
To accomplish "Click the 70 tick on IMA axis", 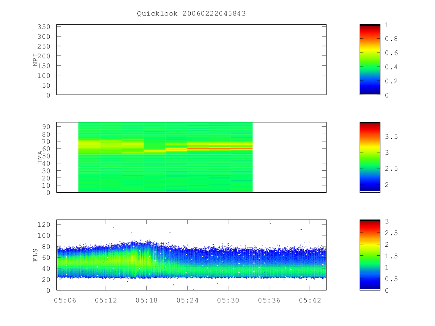I will [45, 141].
